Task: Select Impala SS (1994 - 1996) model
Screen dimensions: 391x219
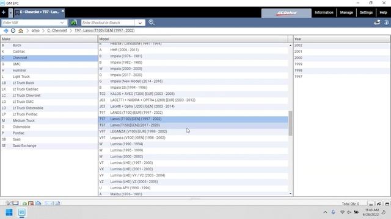Action: tap(193, 88)
